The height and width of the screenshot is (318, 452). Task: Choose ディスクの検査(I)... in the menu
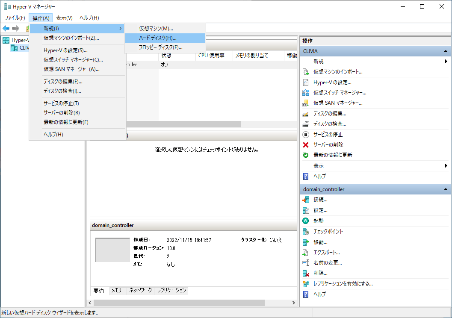(x=77, y=91)
